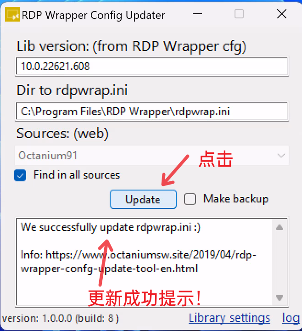
Task: Close the Config Updater window
Action: coord(281,14)
